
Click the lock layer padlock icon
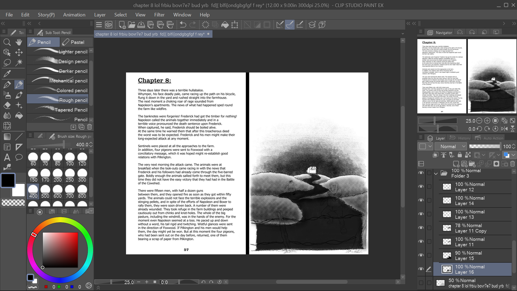click(460, 155)
